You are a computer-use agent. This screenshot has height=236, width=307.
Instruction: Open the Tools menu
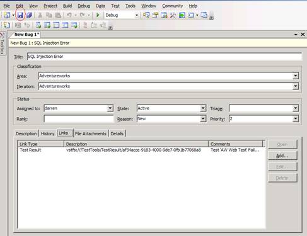(x=130, y=6)
